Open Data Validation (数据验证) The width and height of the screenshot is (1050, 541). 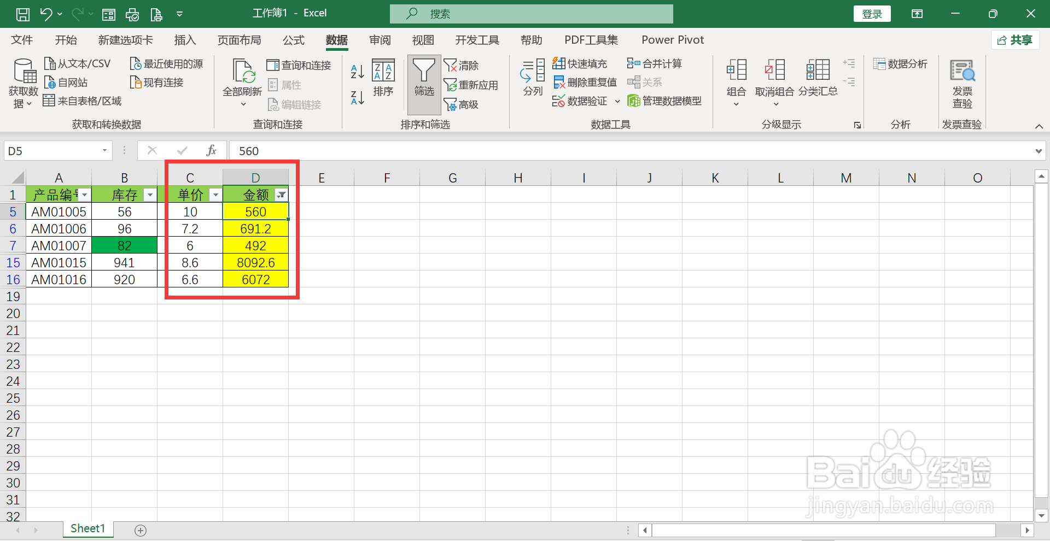tap(580, 101)
